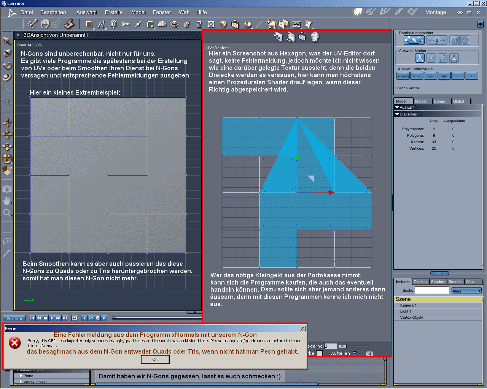Toggle the eye visibility icon near Montage
The image size is (487, 389).
pos(460,13)
